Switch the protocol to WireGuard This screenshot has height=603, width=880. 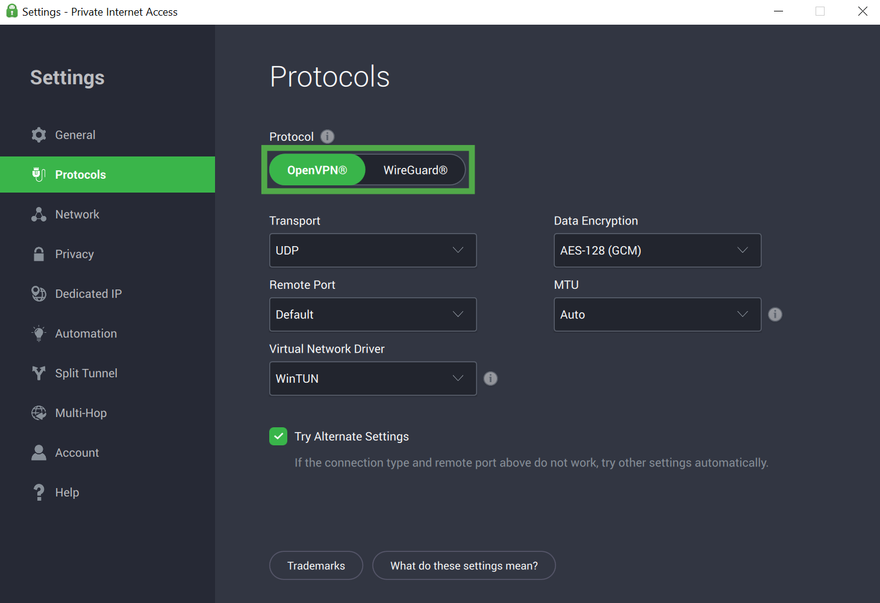pos(416,170)
